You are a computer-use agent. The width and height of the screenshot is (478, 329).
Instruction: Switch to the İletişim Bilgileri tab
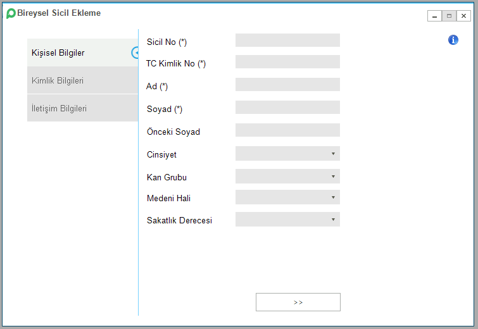82,108
